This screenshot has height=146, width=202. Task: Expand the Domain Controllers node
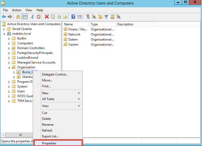pos(9,48)
